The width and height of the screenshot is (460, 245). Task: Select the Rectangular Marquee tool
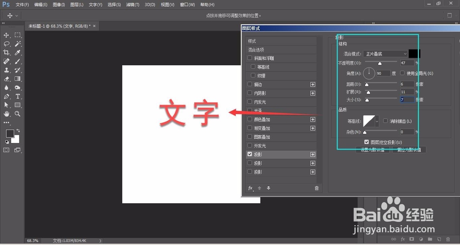[17, 35]
